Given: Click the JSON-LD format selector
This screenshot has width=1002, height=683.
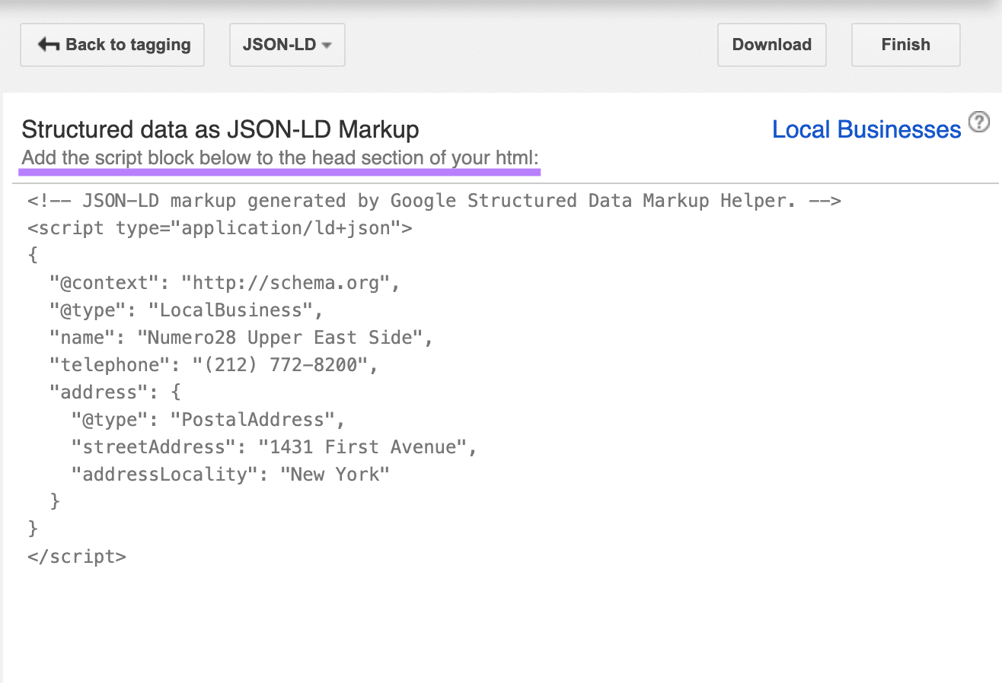Looking at the screenshot, I should 287,45.
